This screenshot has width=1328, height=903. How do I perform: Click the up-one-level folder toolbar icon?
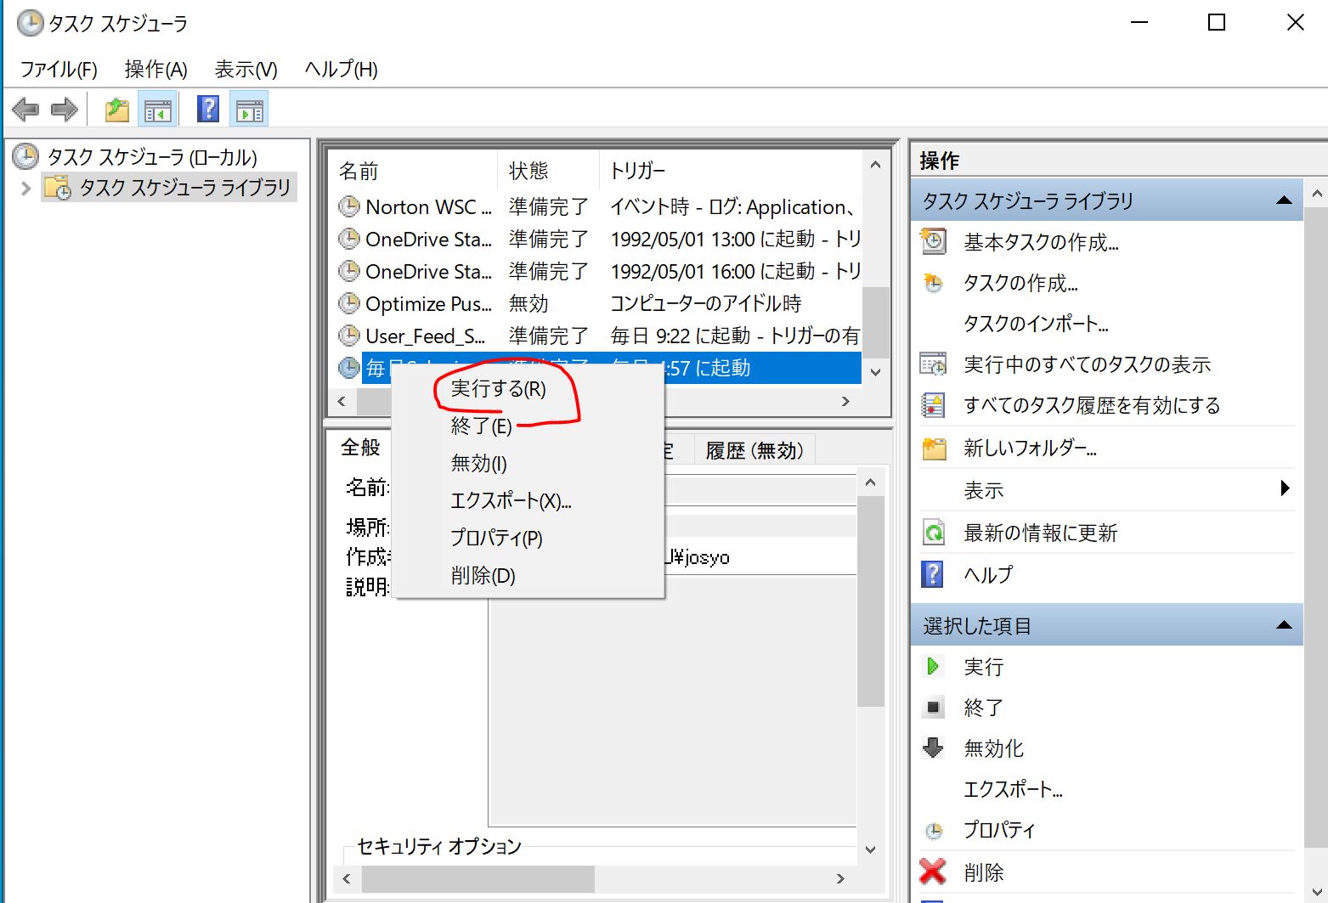[116, 110]
